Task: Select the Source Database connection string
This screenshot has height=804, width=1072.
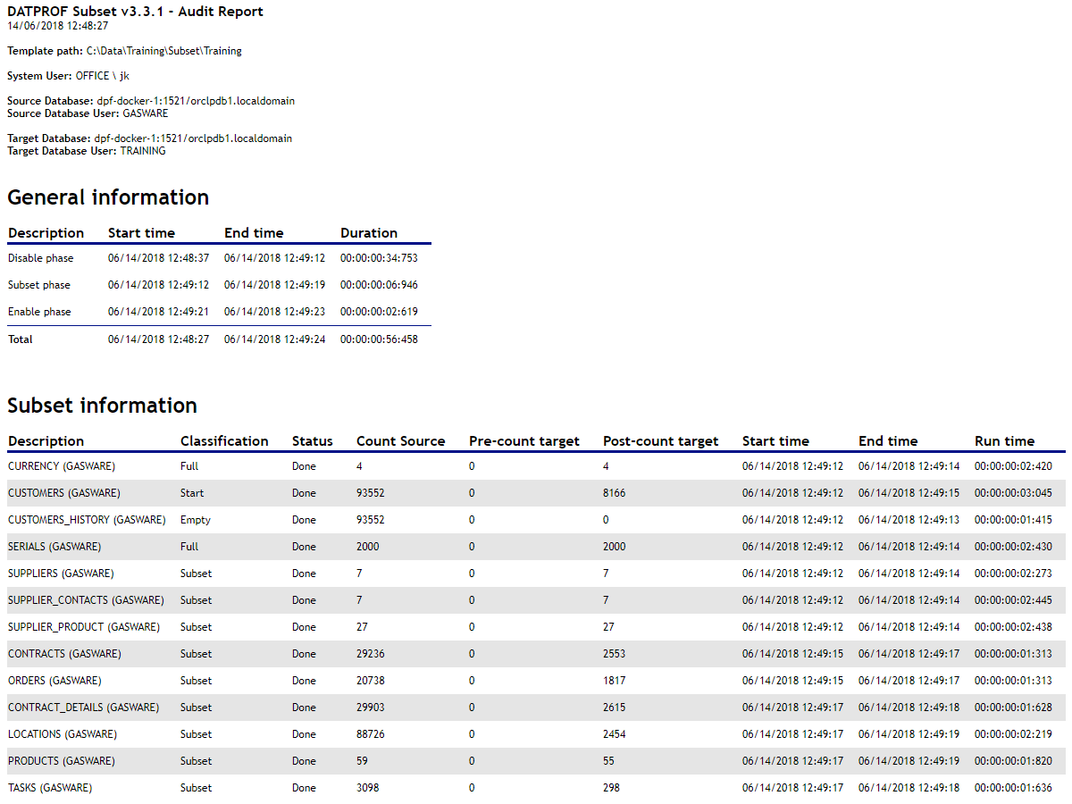Action: point(196,101)
